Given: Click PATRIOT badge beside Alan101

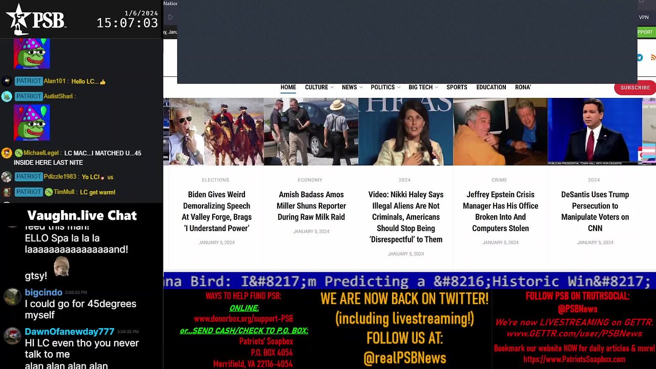Looking at the screenshot, I should click(28, 81).
